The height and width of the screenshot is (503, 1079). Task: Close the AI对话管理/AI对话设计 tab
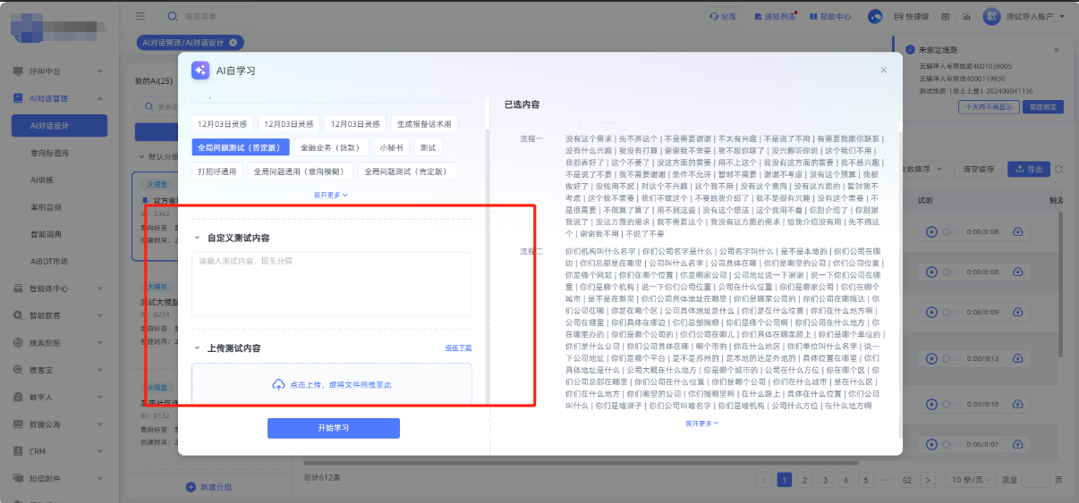(x=233, y=42)
